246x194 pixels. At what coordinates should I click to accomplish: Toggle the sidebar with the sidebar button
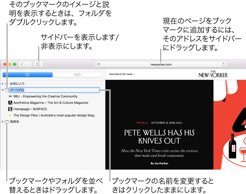38,64
